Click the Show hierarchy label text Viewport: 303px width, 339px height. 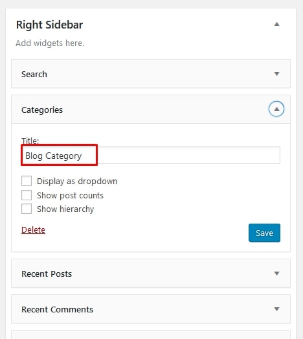tap(65, 209)
